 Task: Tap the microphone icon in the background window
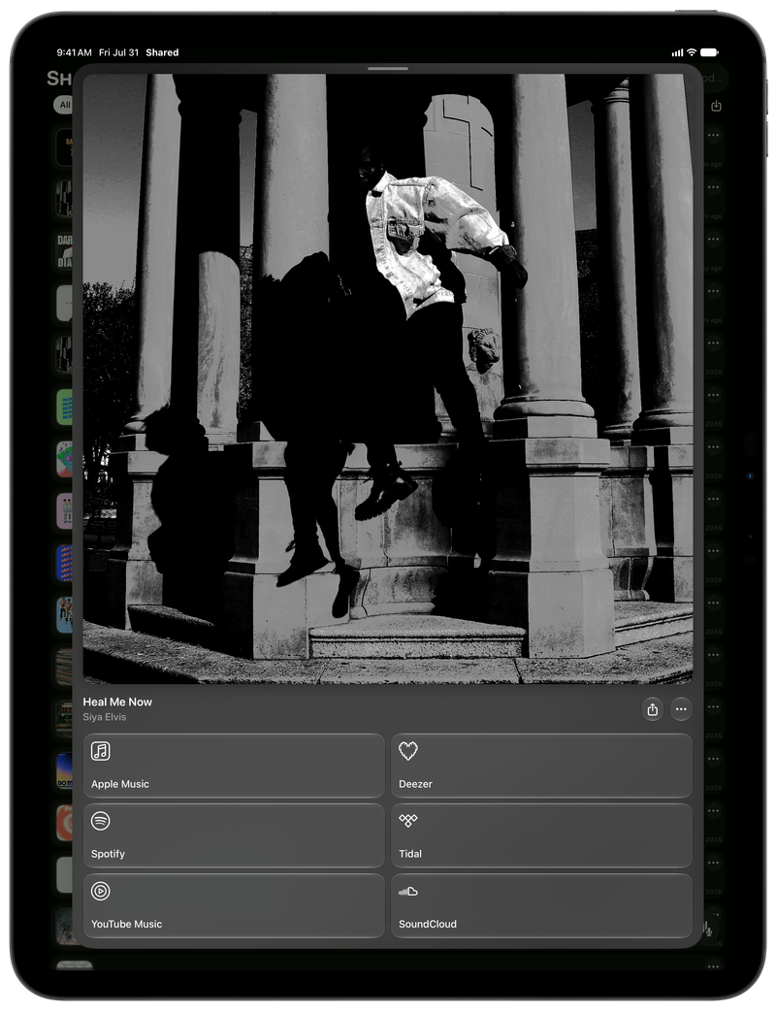pyautogui.click(x=708, y=930)
